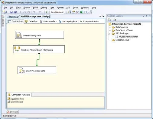Open the active files dropdown arrow
This screenshot has width=153, height=119.
tap(100, 16)
